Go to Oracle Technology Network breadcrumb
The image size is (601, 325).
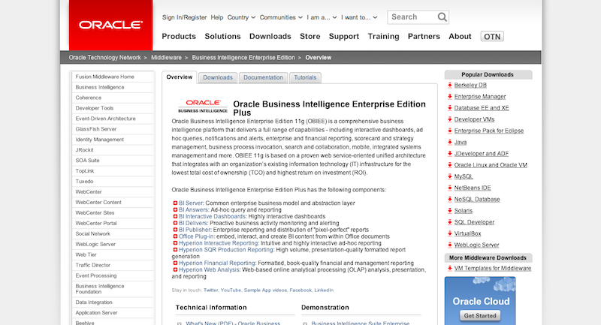(x=104, y=58)
